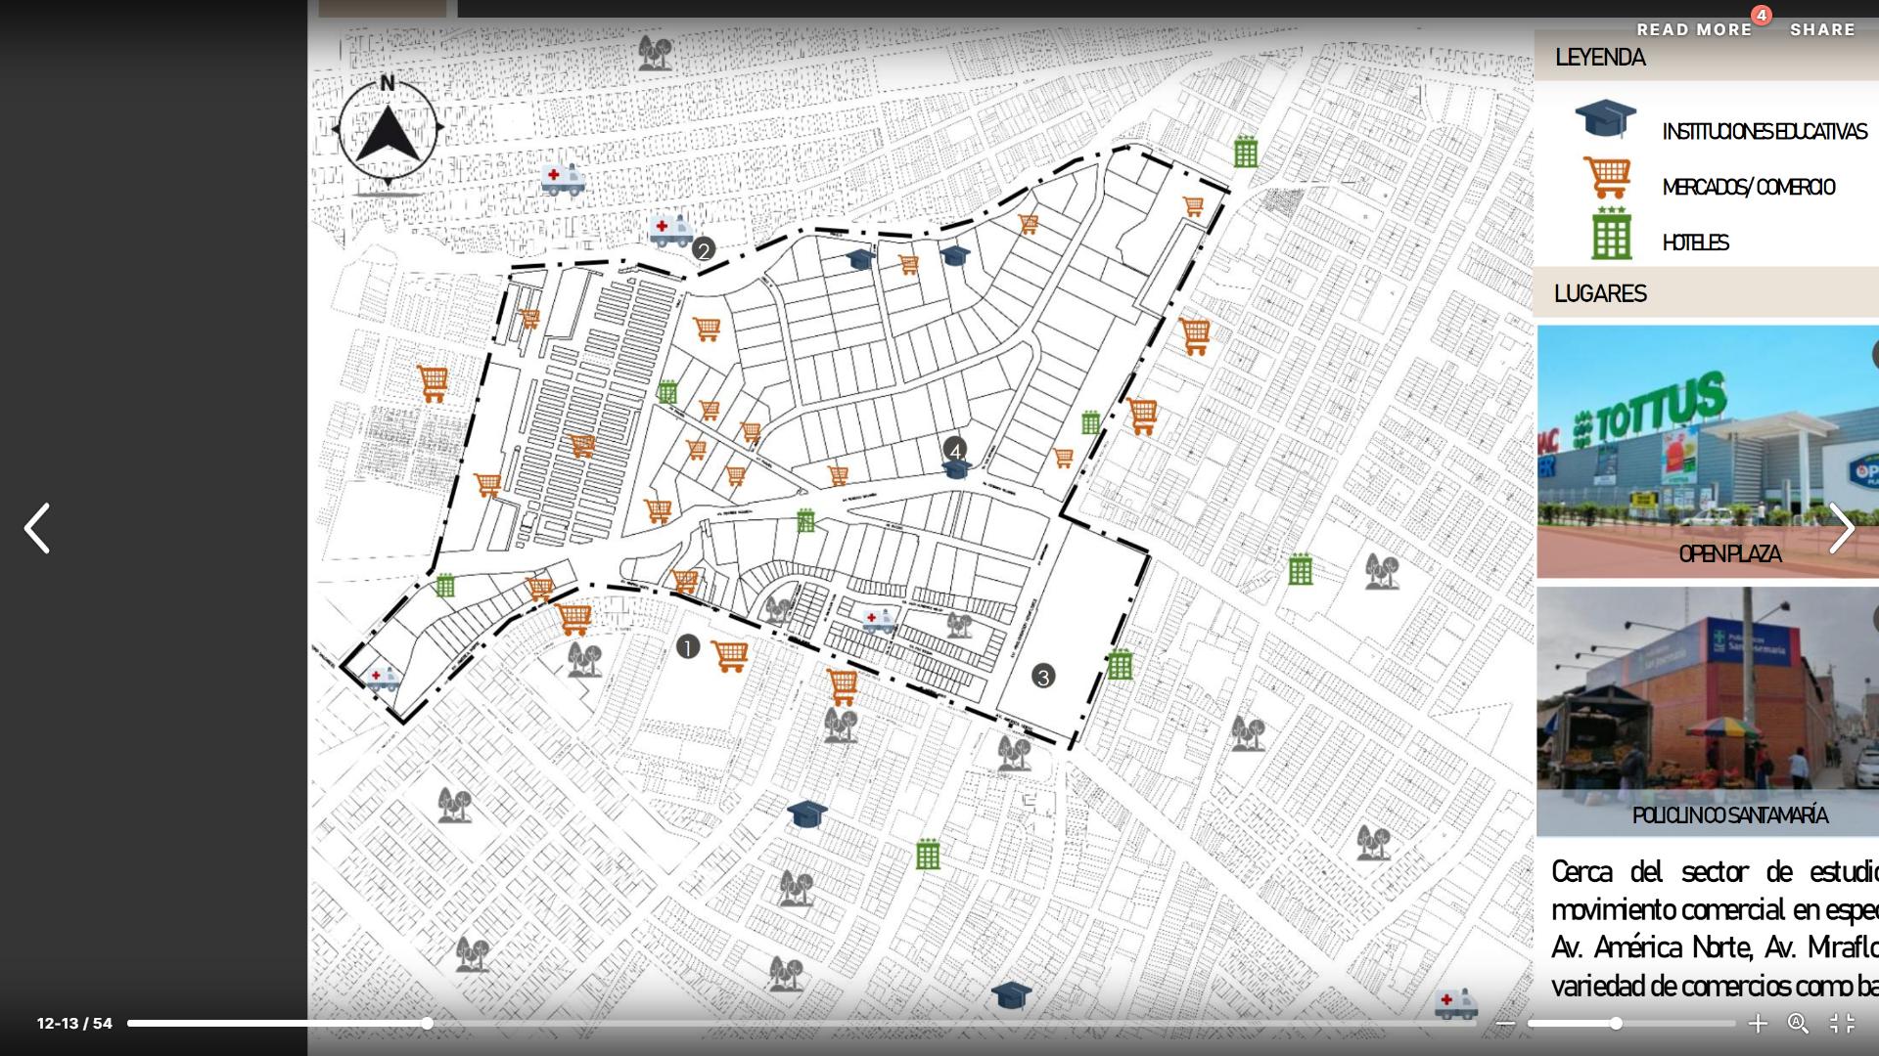
Task: Click map marker number 1
Action: click(x=688, y=647)
